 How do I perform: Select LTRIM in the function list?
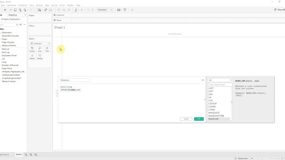pyautogui.click(x=212, y=110)
